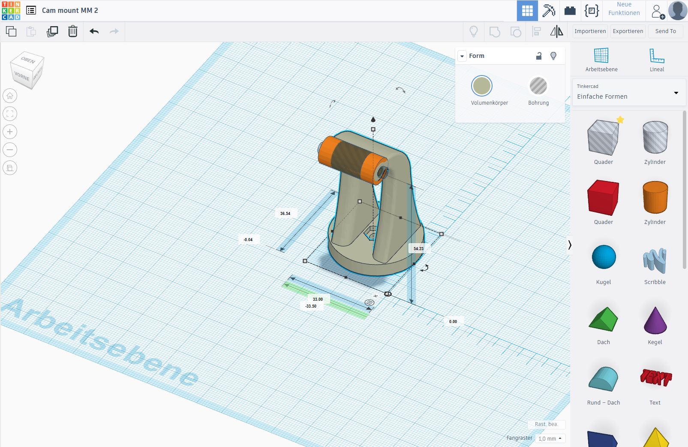Toggle shape visibility lightbulb in Form panel
The width and height of the screenshot is (688, 447).
[553, 56]
